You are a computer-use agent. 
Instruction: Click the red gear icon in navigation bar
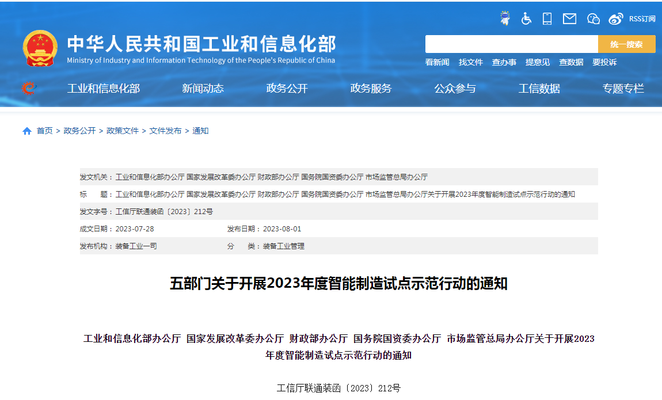pyautogui.click(x=28, y=88)
